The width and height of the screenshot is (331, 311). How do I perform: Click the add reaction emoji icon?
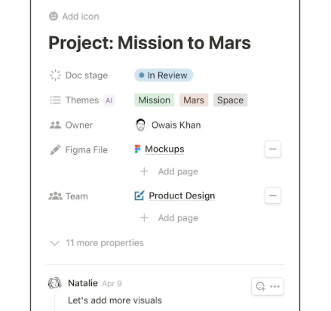[x=260, y=286]
